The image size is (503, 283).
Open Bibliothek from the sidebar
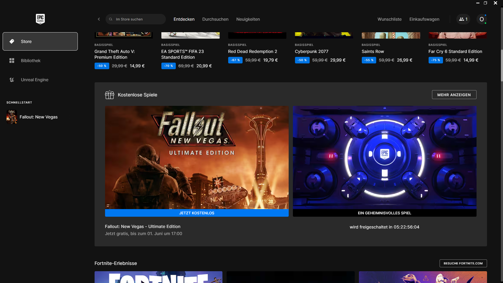[x=31, y=61]
